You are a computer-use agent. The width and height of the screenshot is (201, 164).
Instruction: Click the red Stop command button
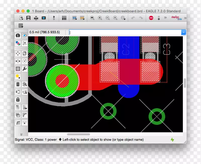click(151, 18)
